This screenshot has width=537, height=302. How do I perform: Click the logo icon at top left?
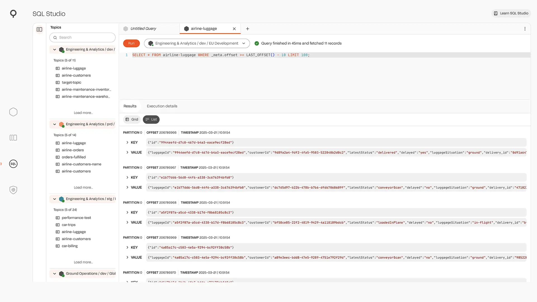(13, 13)
